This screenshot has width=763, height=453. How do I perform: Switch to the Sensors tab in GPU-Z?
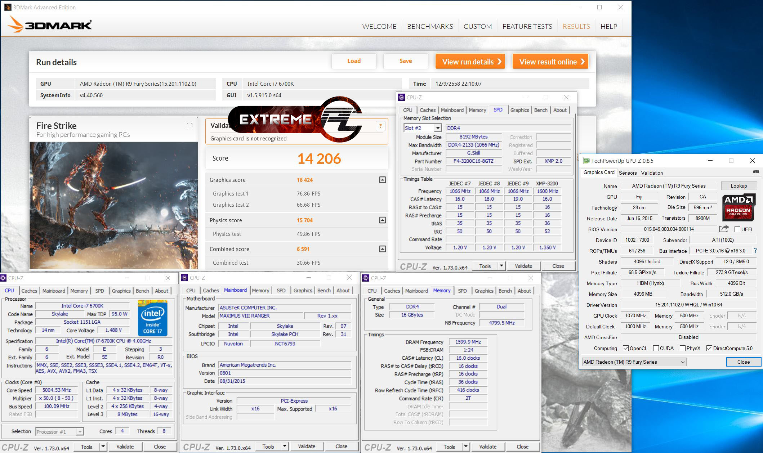pos(628,173)
